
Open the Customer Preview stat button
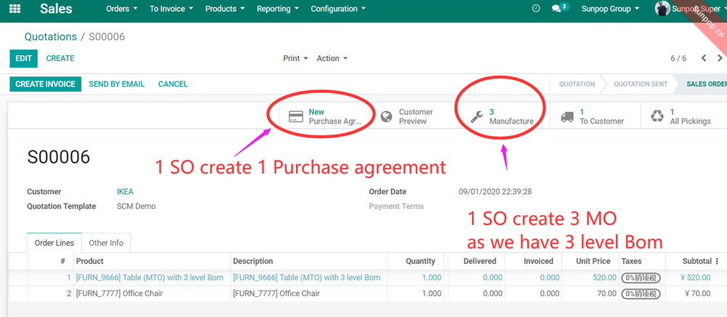(x=415, y=116)
